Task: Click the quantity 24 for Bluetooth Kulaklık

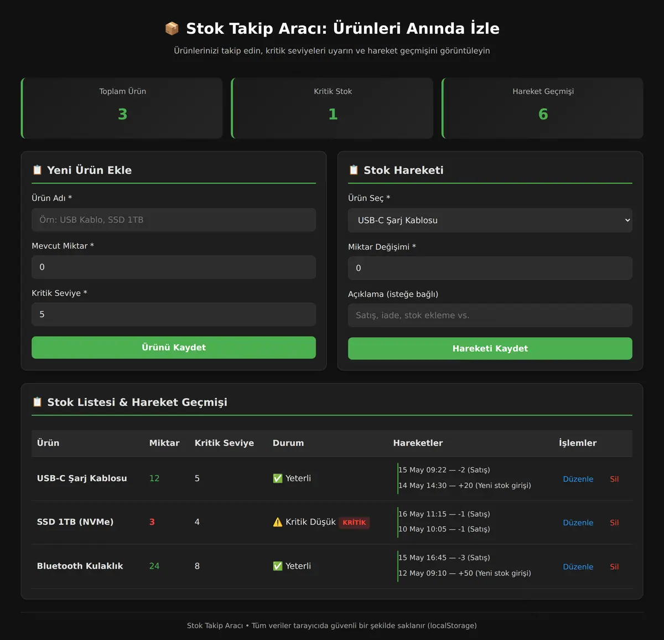Action: pos(154,566)
